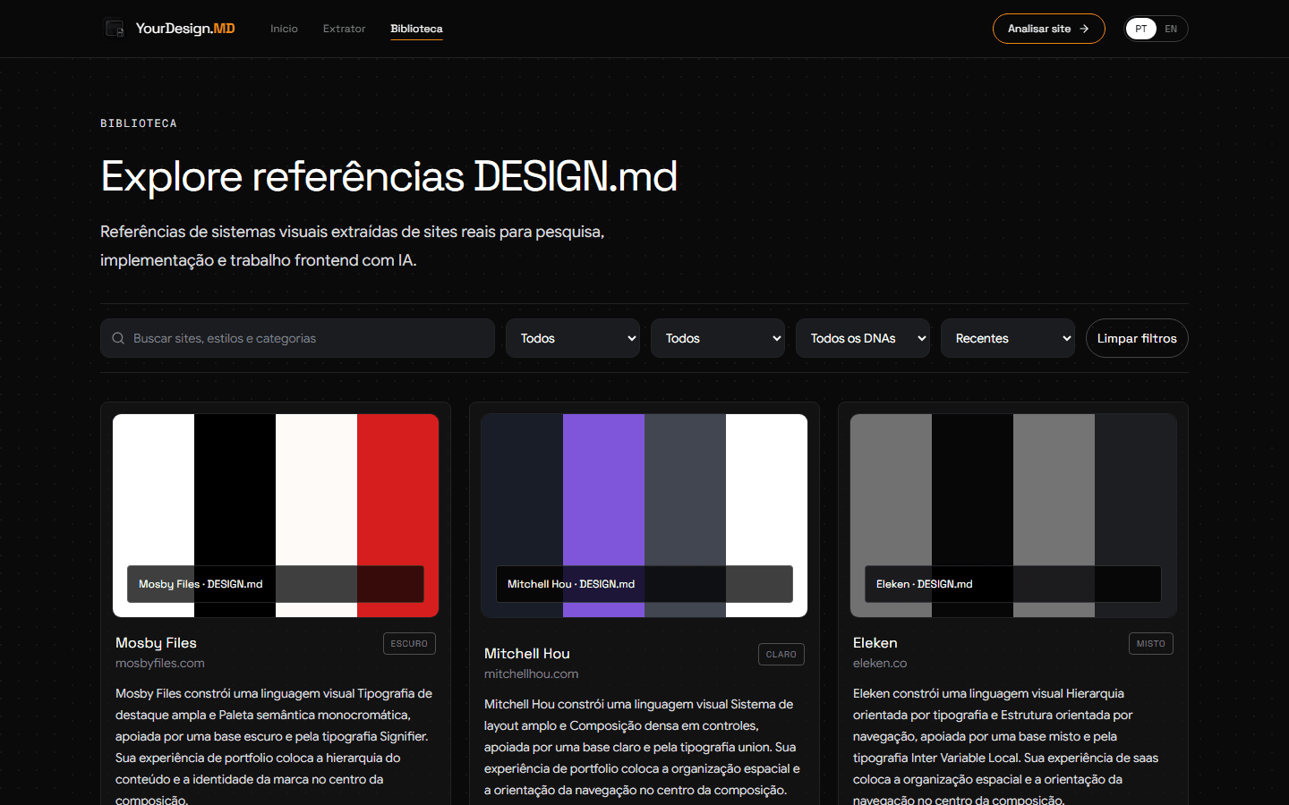Click the CLARO tag on Mitchell Hou
This screenshot has width=1289, height=805.
point(781,655)
